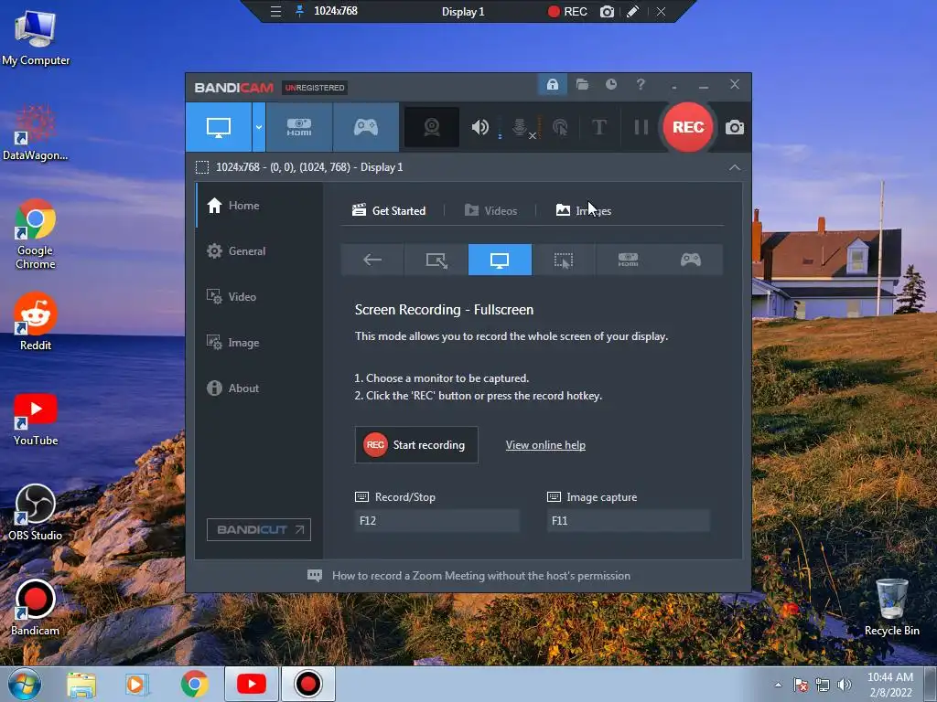Select gamepad game mode icon in Get Started
The height and width of the screenshot is (702, 937).
(691, 260)
